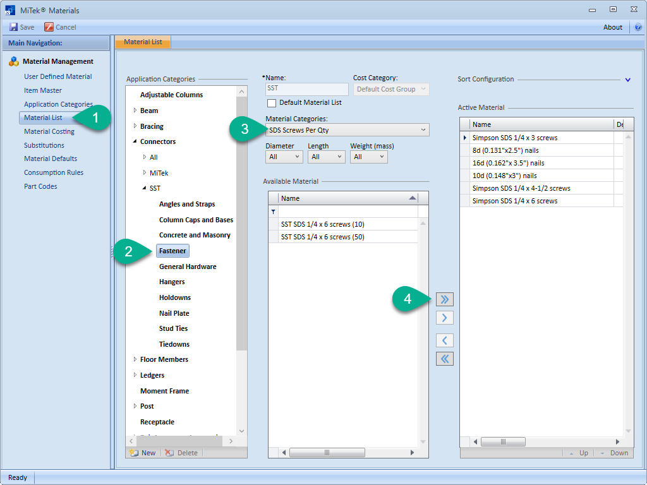Move material Up in active list
This screenshot has height=485, width=647.
click(x=579, y=453)
